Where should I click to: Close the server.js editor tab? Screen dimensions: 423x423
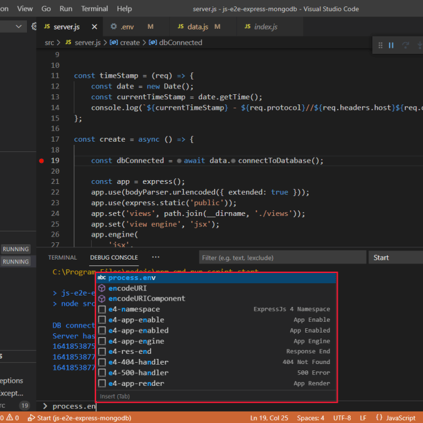(95, 27)
